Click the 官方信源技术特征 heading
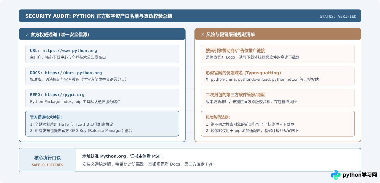380x183 pixels. point(46,117)
